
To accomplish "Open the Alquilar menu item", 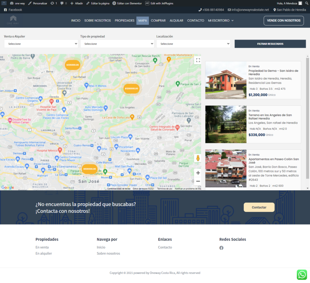I will point(176,20).
